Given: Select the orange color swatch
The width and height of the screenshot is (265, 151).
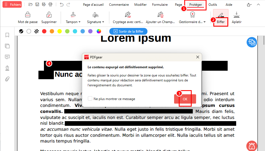Looking at the screenshot, I should coord(52,32).
